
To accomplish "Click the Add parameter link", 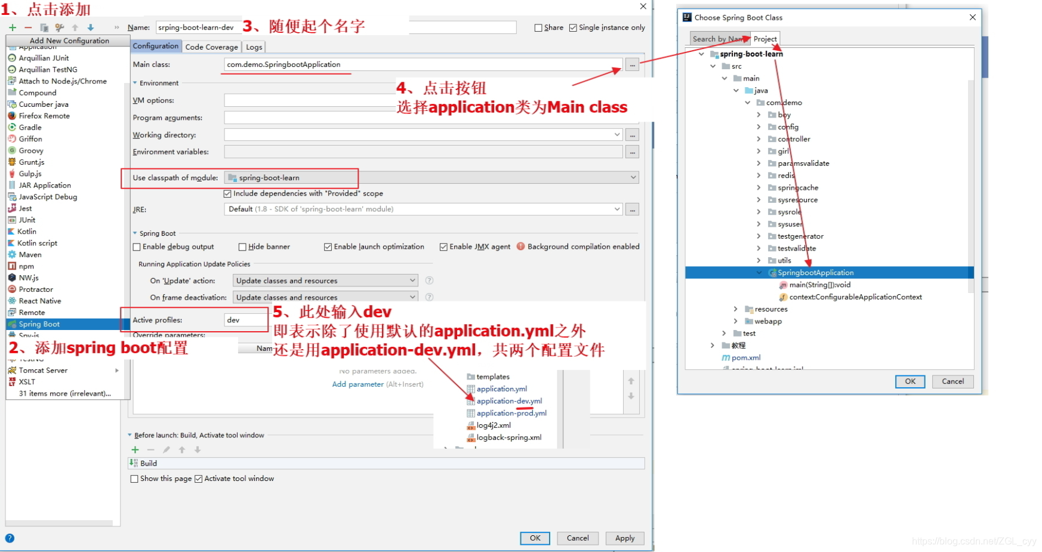I will (x=357, y=384).
